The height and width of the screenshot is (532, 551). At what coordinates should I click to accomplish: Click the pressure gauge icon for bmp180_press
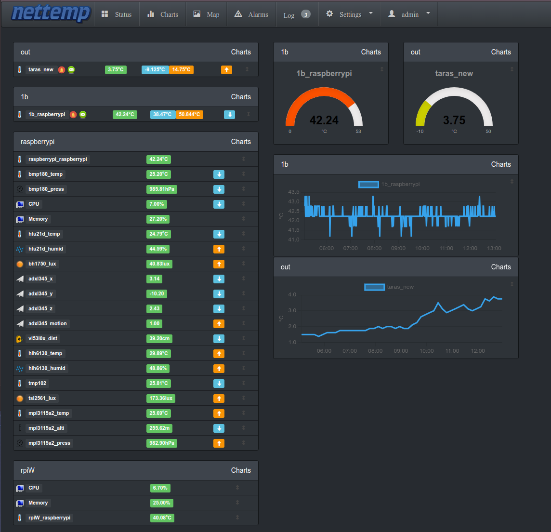(20, 189)
